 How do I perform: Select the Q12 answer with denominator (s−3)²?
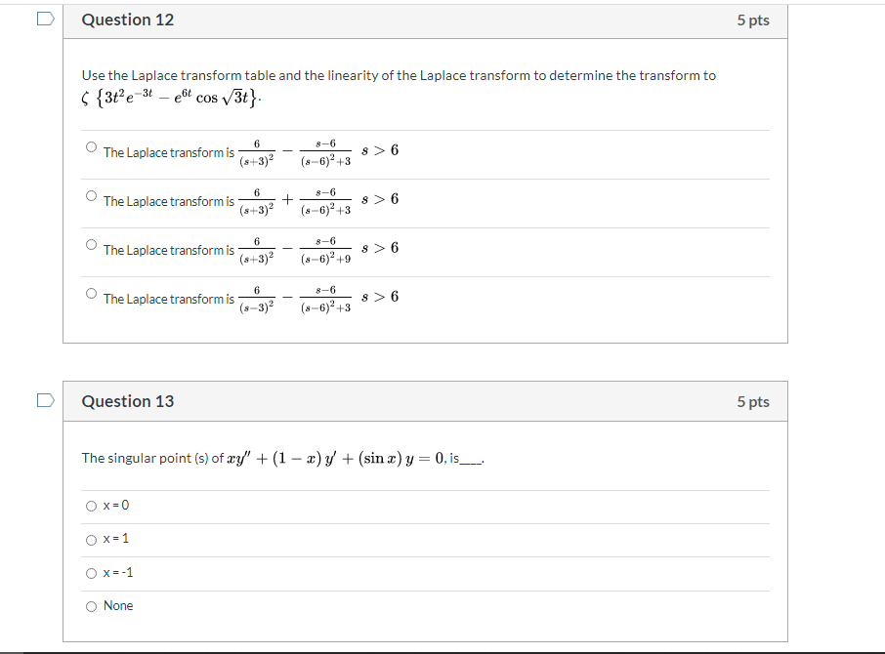click(89, 291)
